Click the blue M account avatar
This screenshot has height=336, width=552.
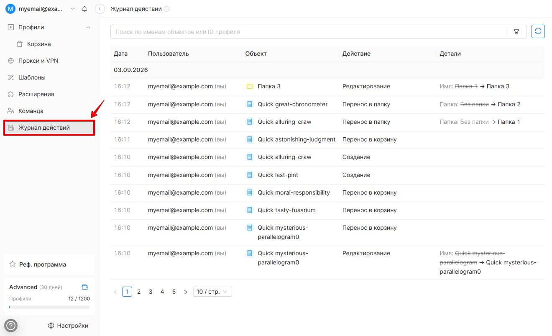coord(10,9)
